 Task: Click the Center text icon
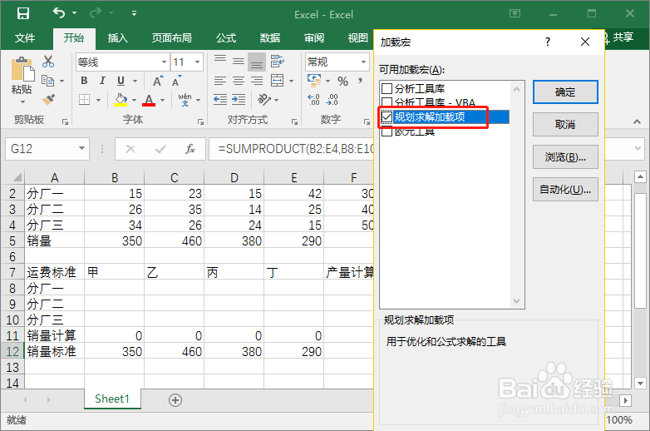239,81
